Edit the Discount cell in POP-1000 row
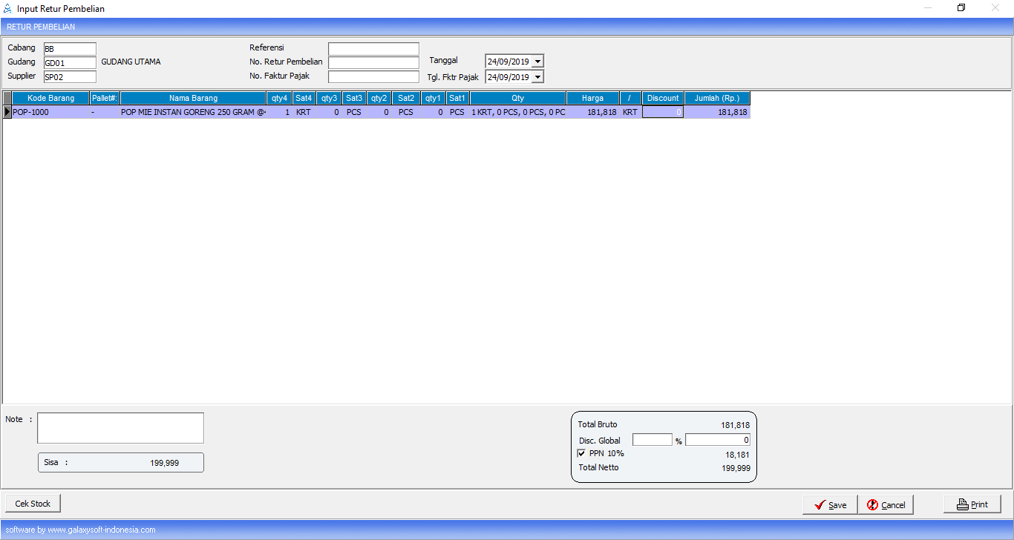 (662, 112)
